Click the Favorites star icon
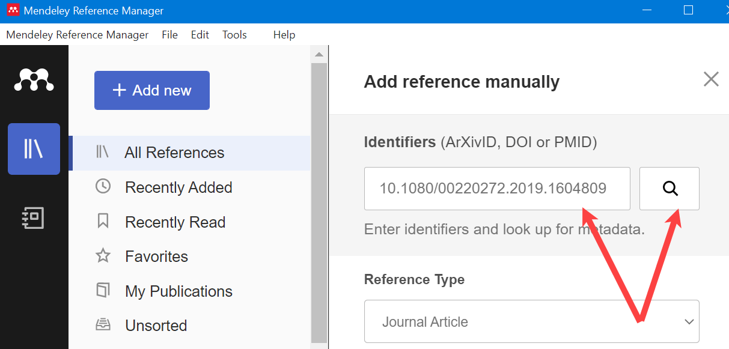729x349 pixels. tap(103, 256)
